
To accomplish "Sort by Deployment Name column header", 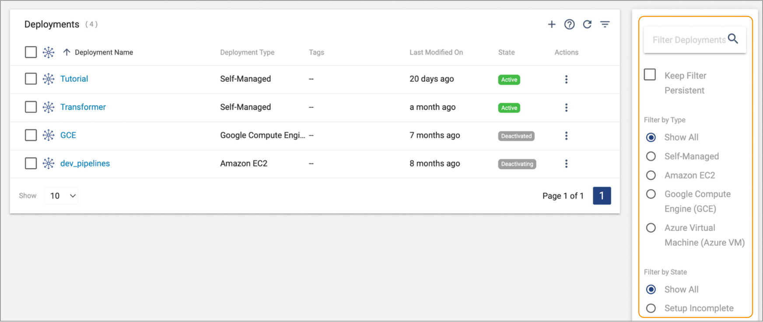I will tap(104, 52).
